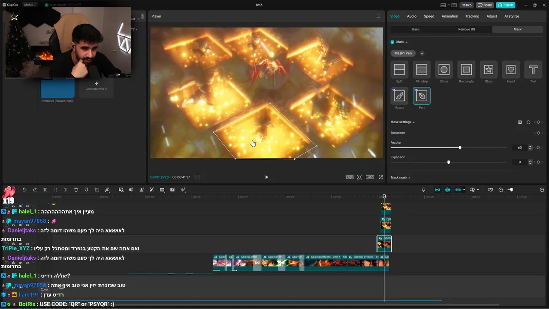The image size is (549, 309).
Task: Click Generate with AI
Action: pyautogui.click(x=97, y=86)
